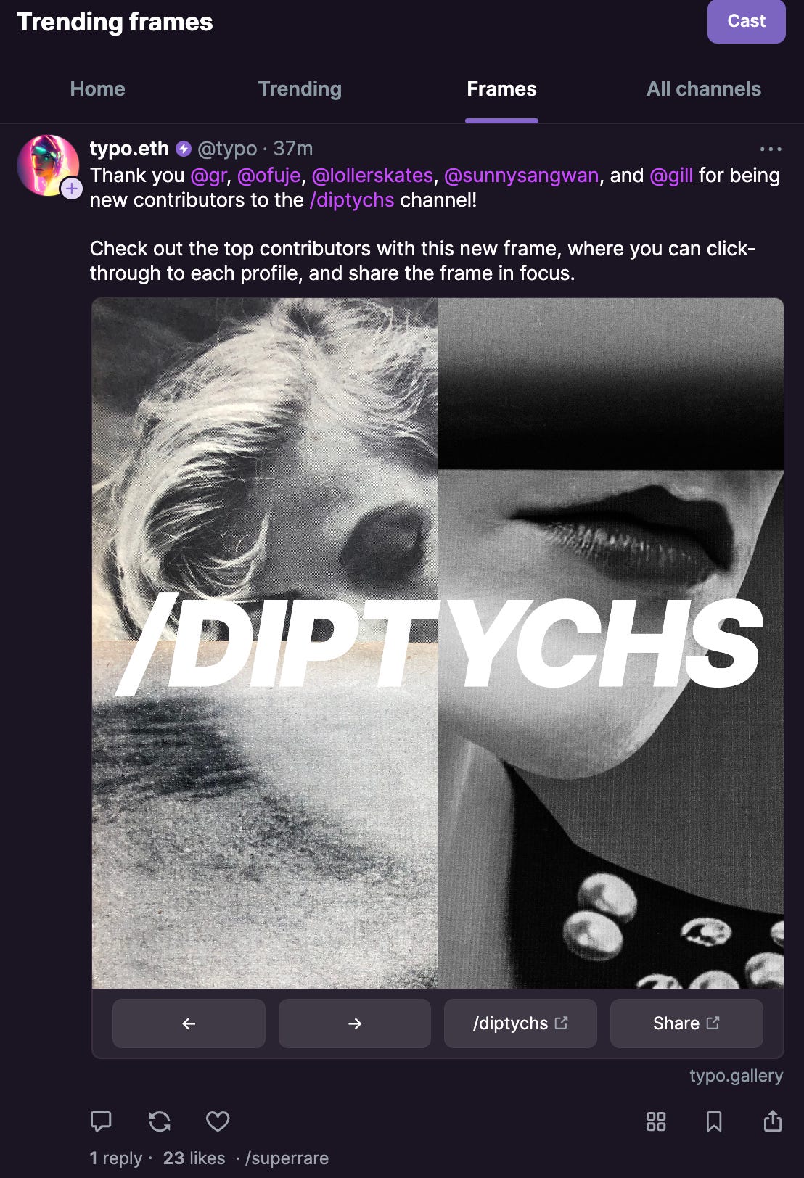Click the share upload icon
Image resolution: width=804 pixels, height=1178 pixels.
[773, 1121]
